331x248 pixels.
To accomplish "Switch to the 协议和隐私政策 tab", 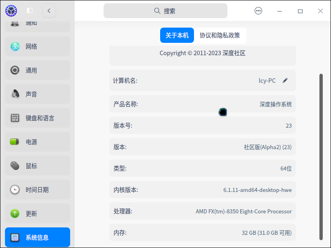I will (220, 35).
